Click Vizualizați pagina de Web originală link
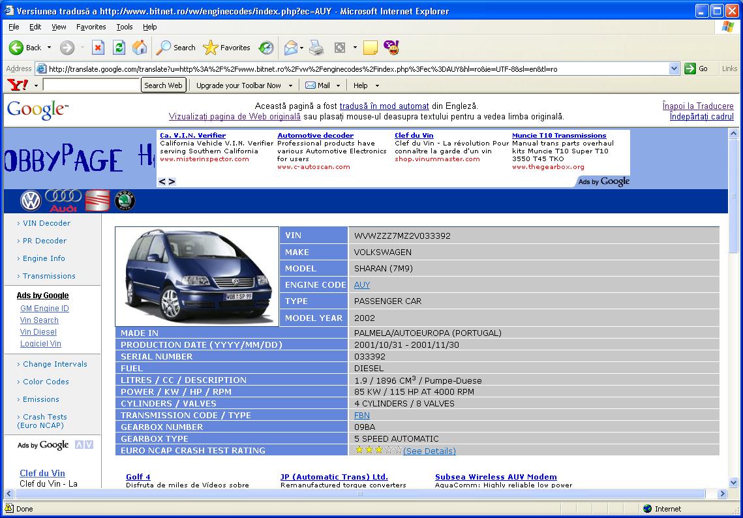 pos(235,117)
